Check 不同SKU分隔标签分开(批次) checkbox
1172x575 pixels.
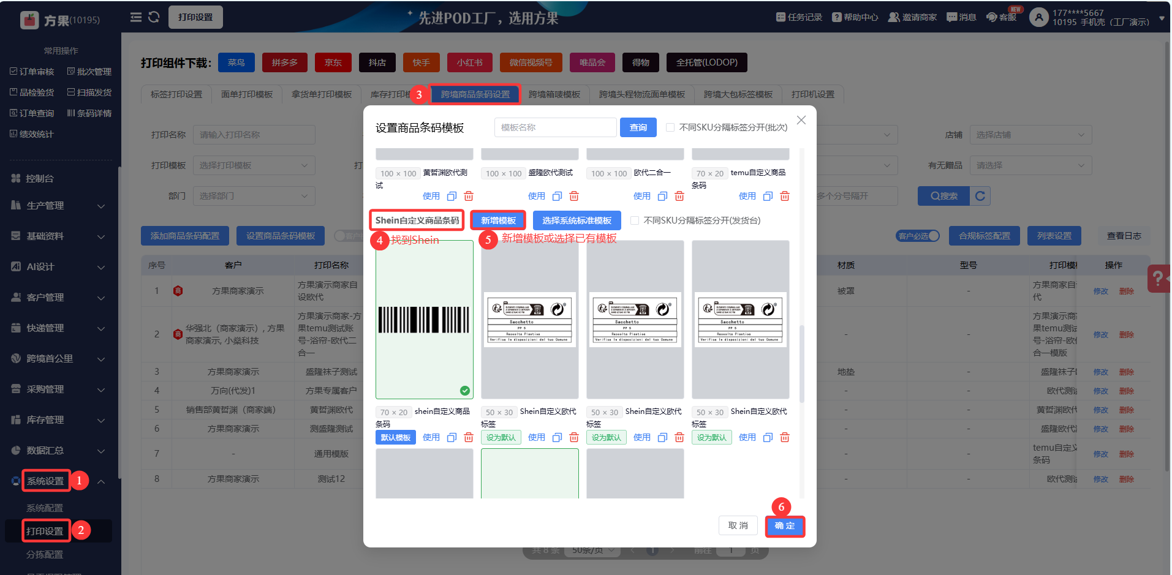(x=670, y=127)
